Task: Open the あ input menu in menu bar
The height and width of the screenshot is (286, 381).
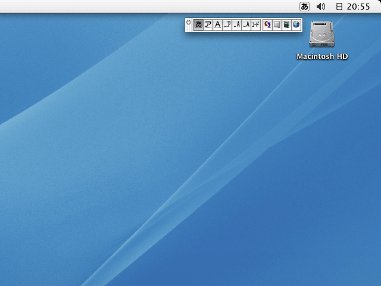Action: (304, 7)
